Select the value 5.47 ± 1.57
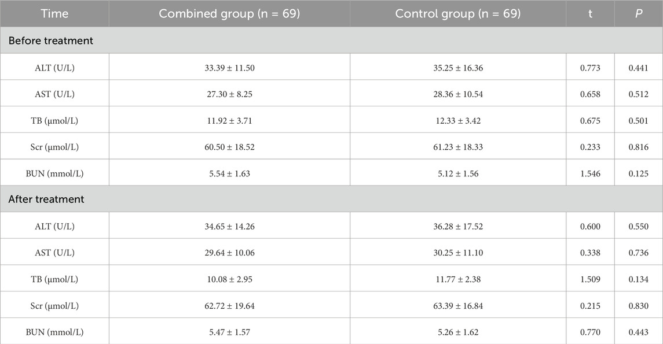This screenshot has height=344, width=663. point(230,332)
